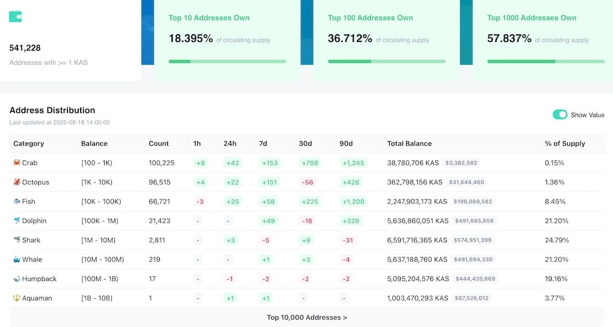Click the 36.712% top 100 figure
Viewport: 613px width, 327px height.
pos(350,38)
